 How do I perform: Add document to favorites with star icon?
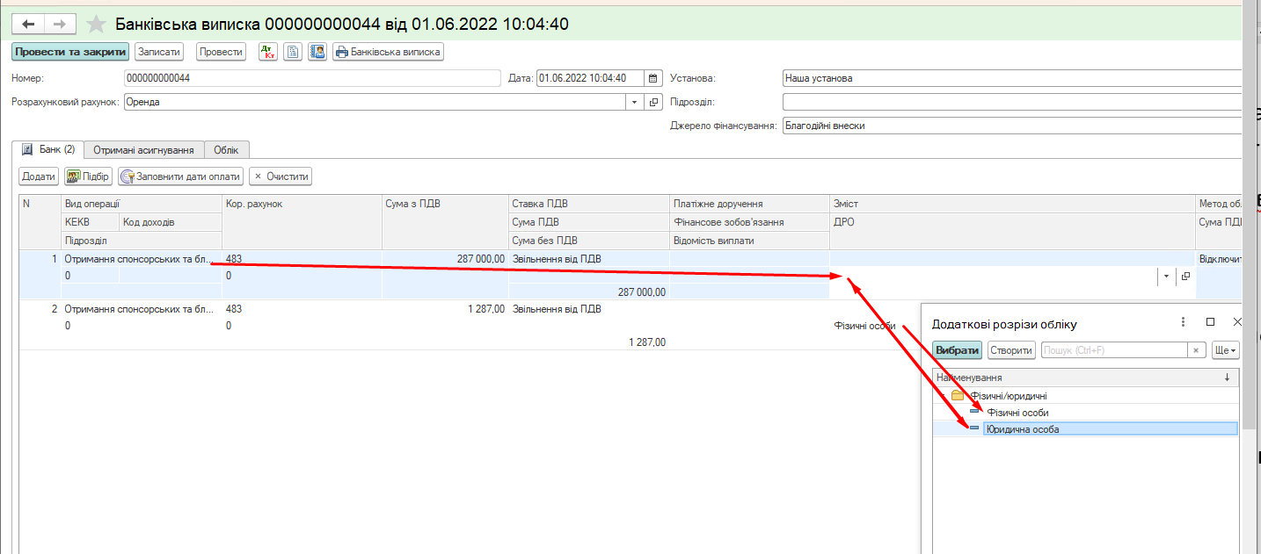97,25
